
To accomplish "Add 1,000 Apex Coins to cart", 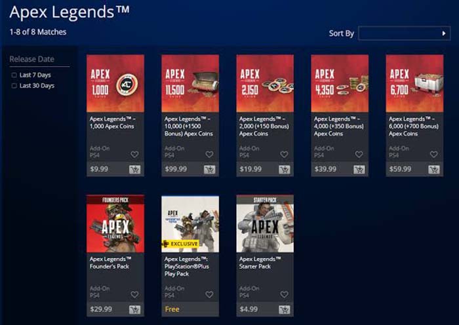I will pos(134,169).
